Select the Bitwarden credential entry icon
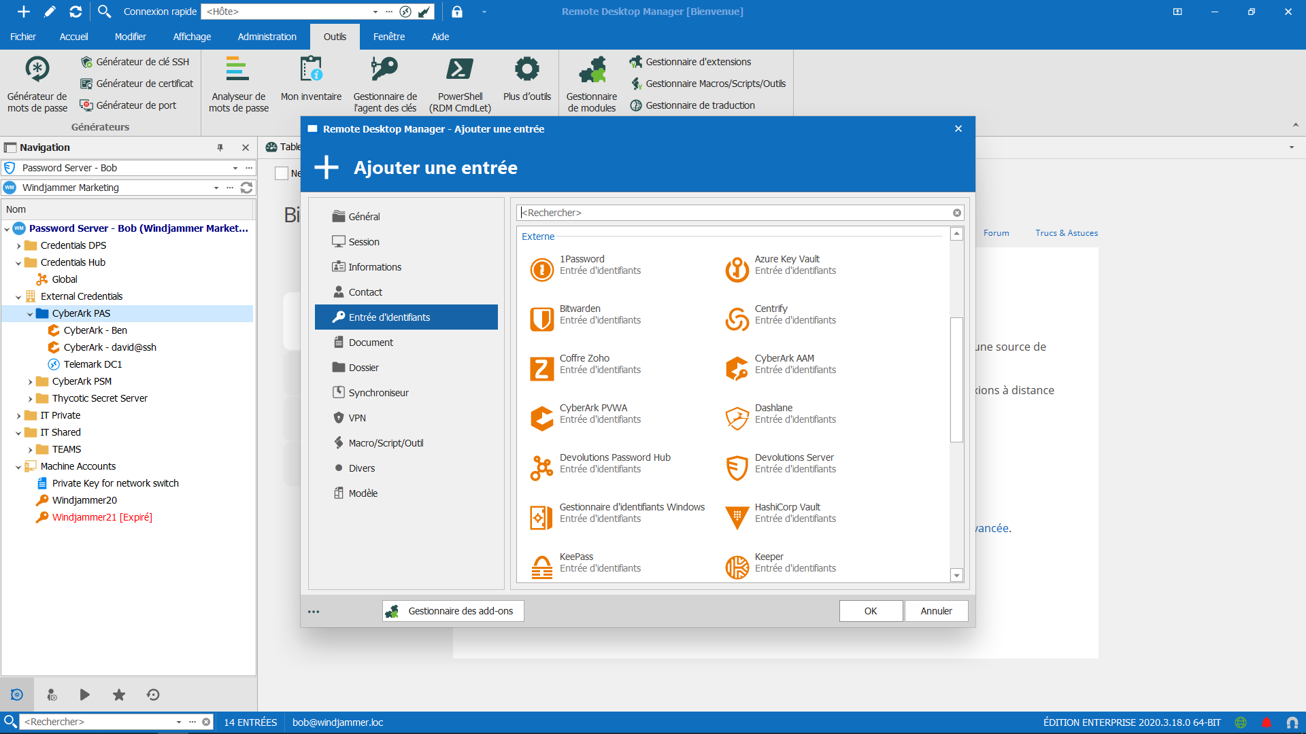This screenshot has width=1306, height=734. 540,315
